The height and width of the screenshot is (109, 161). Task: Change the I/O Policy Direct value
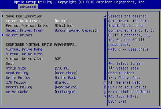pos(62,83)
